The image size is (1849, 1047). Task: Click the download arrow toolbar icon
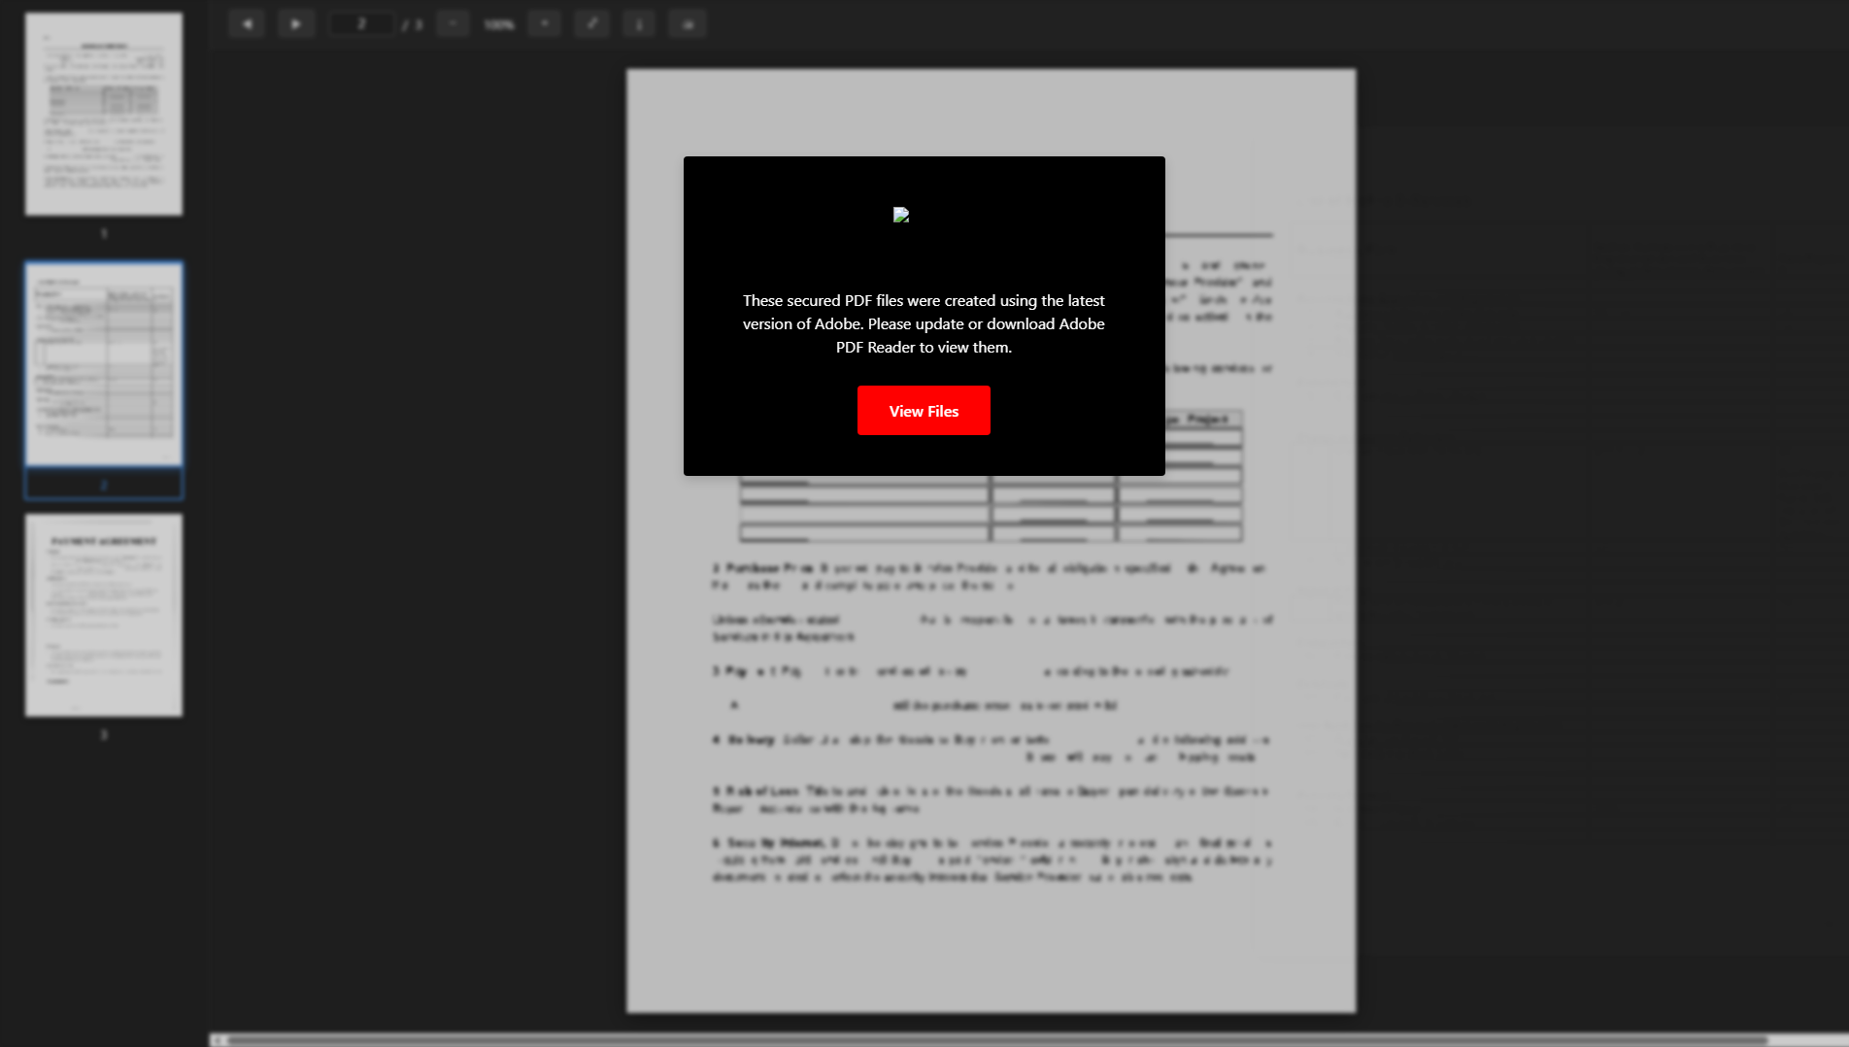tap(639, 24)
